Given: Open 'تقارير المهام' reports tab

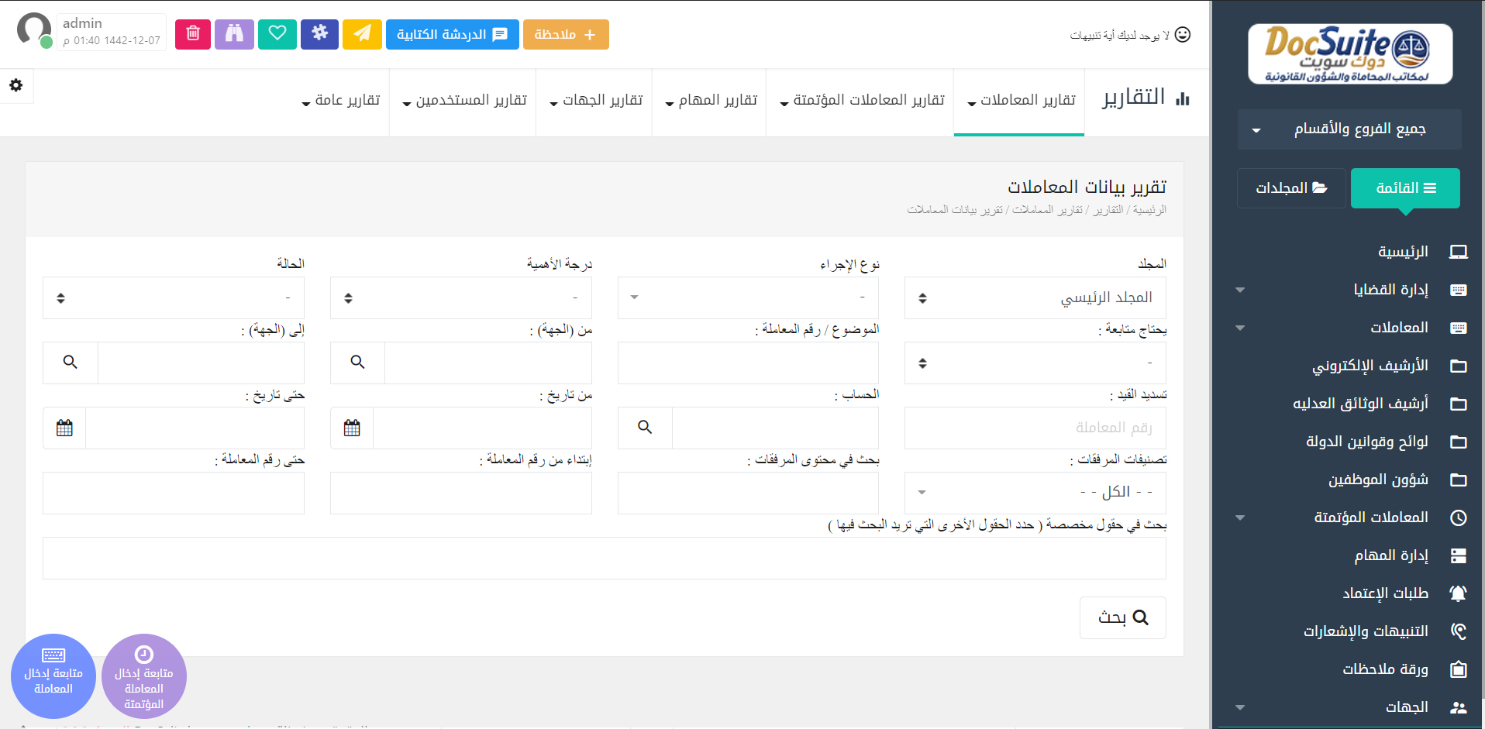Looking at the screenshot, I should click(710, 101).
